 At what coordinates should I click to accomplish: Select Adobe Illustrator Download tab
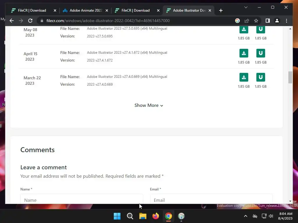[x=189, y=10]
